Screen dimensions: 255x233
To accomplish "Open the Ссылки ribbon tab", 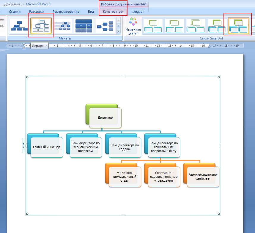I will (15, 12).
